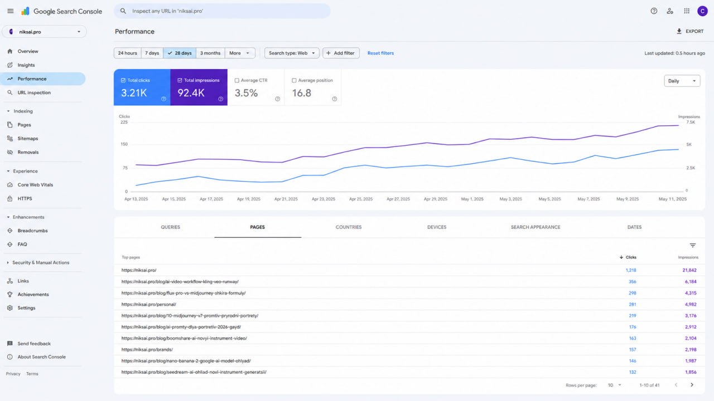The height and width of the screenshot is (401, 714).
Task: Select the 28 days date range
Action: point(180,53)
